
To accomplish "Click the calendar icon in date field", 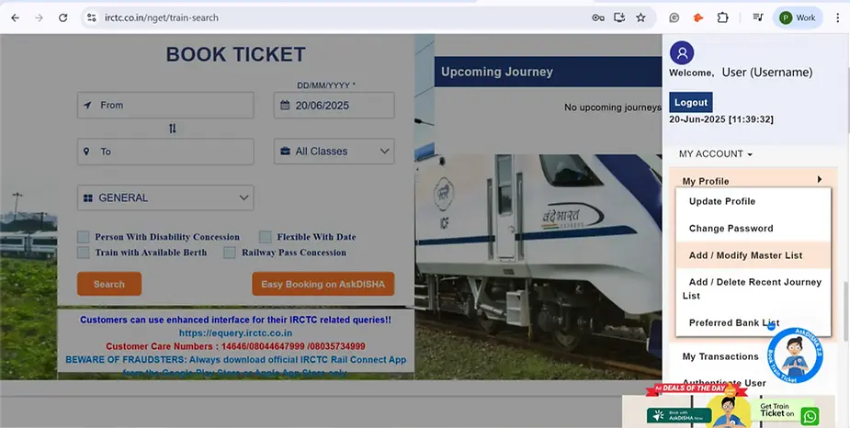I will (285, 105).
